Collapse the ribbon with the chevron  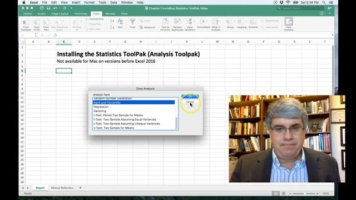pos(329,13)
